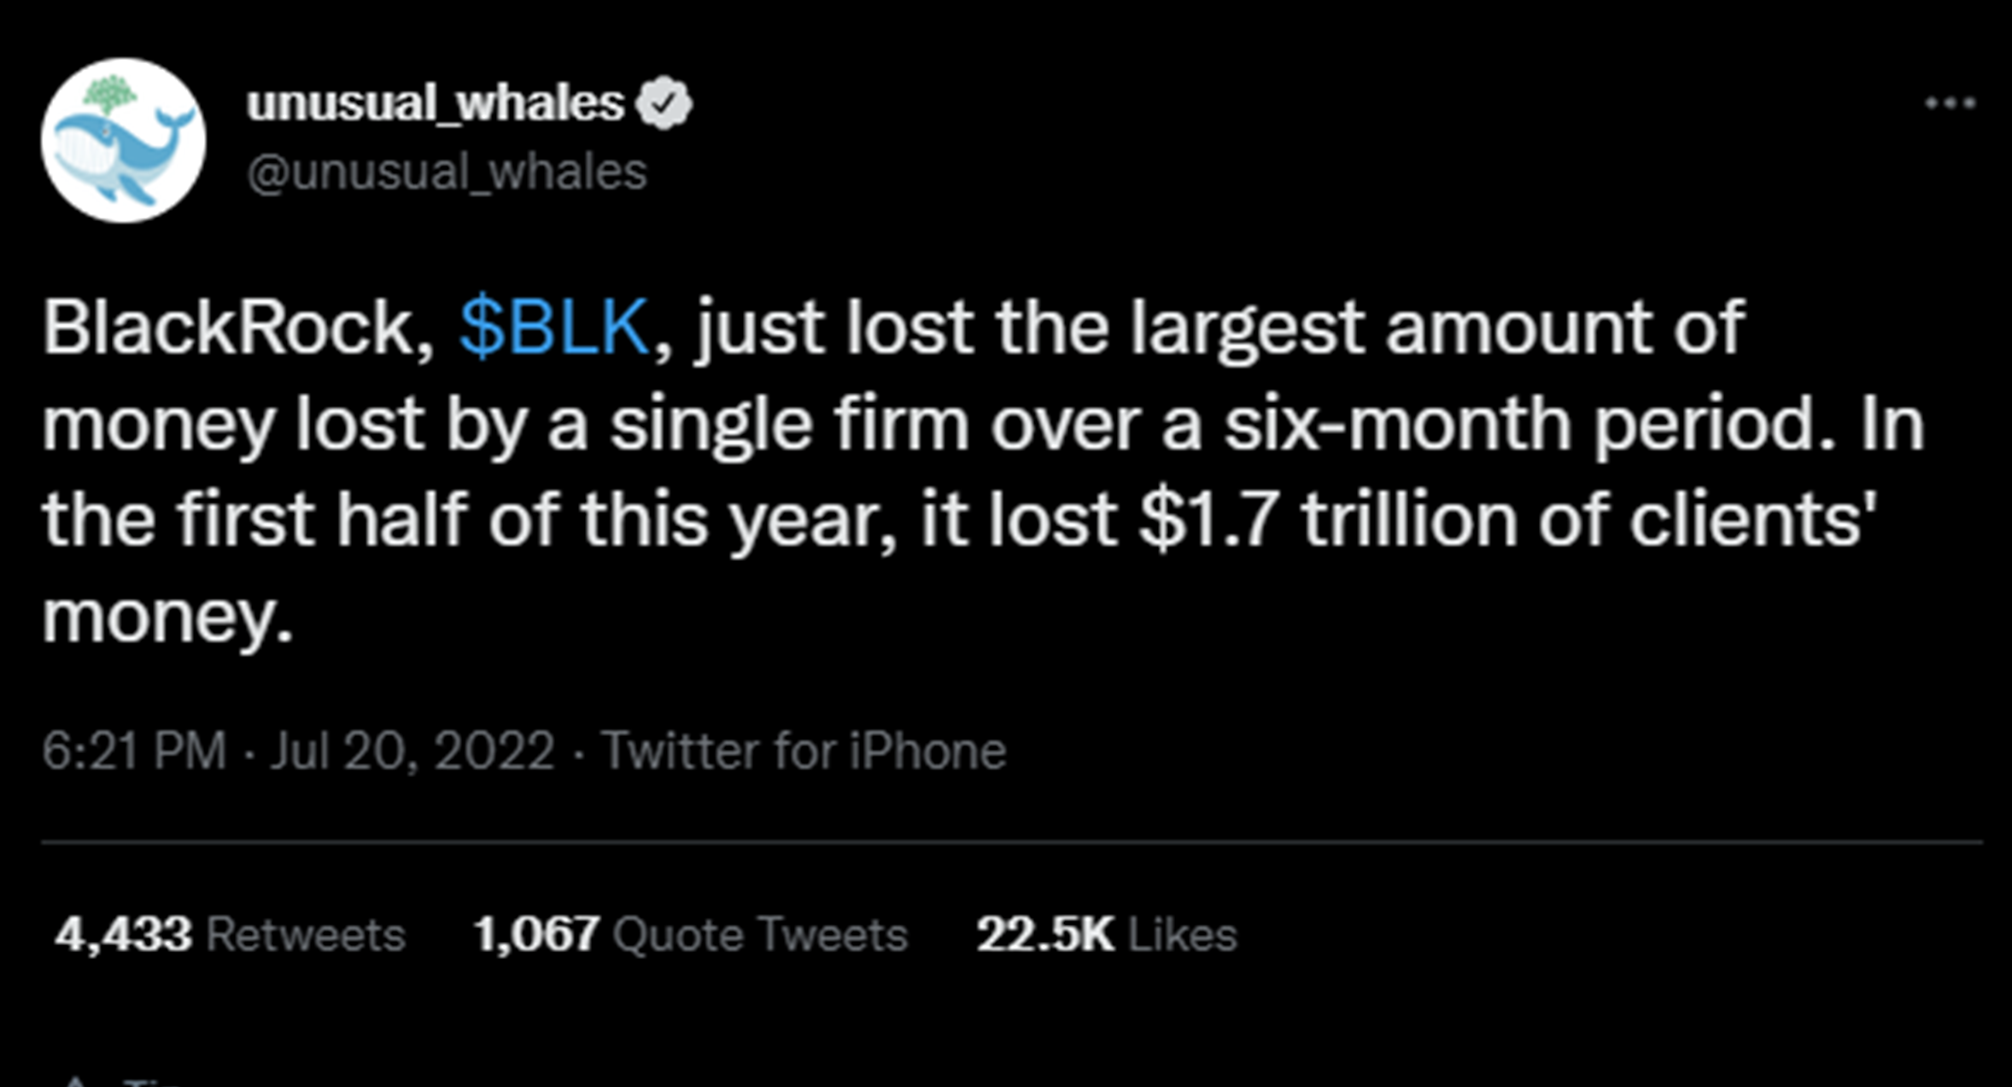Open the bold unusual_whales display name
Screen dimensions: 2012x1087
coord(436,103)
